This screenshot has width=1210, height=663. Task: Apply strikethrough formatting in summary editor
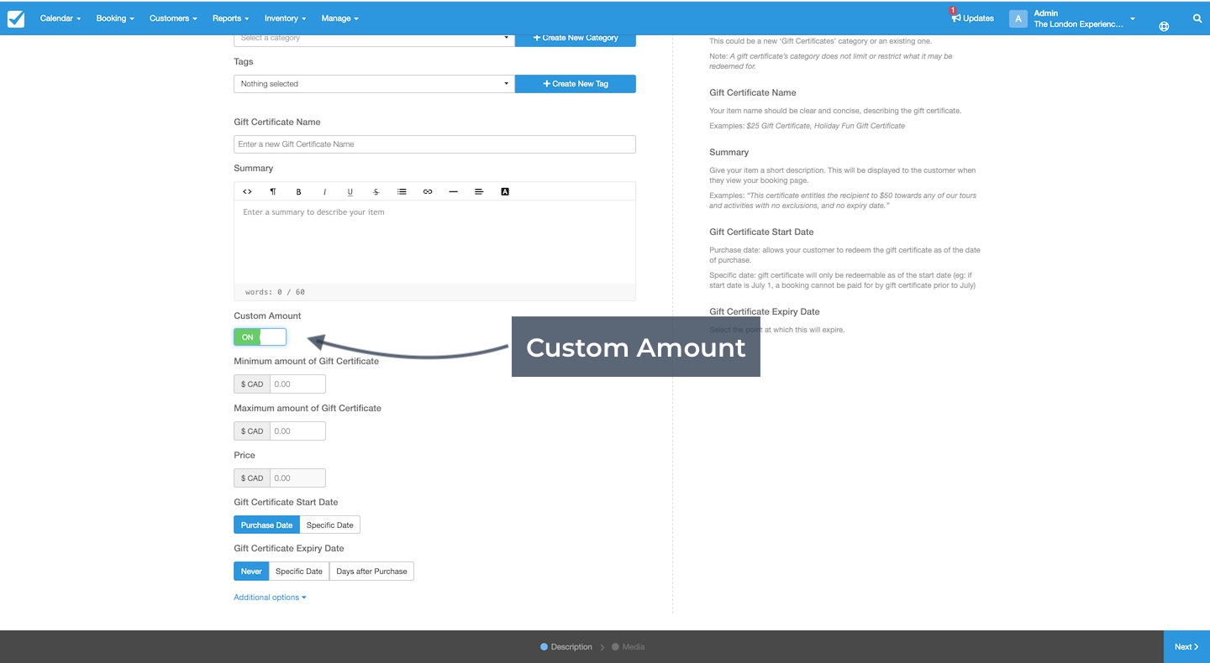pyautogui.click(x=376, y=191)
